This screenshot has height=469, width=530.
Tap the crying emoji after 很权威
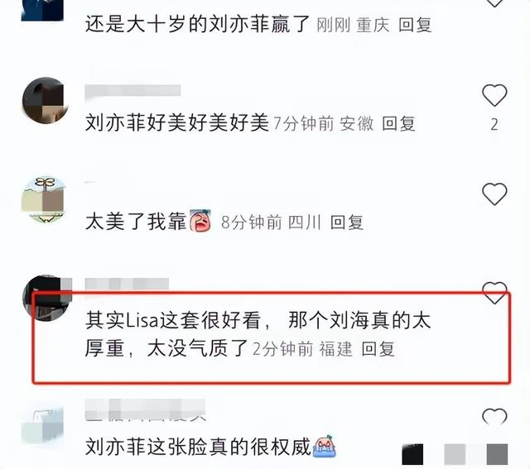325,446
